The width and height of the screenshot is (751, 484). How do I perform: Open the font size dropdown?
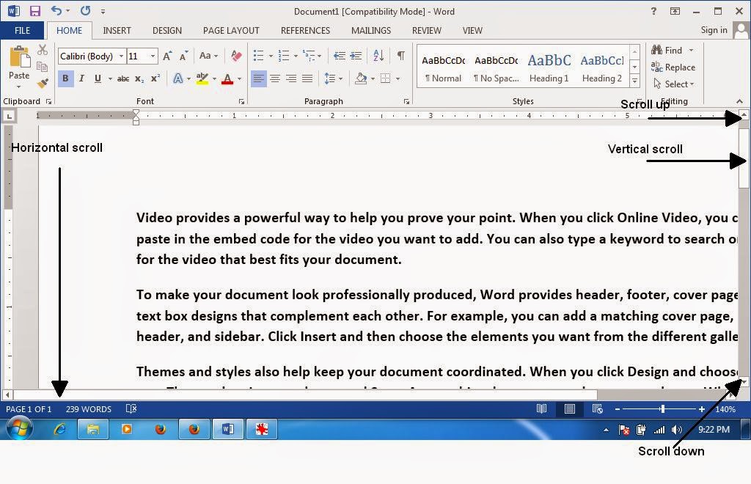pos(153,56)
